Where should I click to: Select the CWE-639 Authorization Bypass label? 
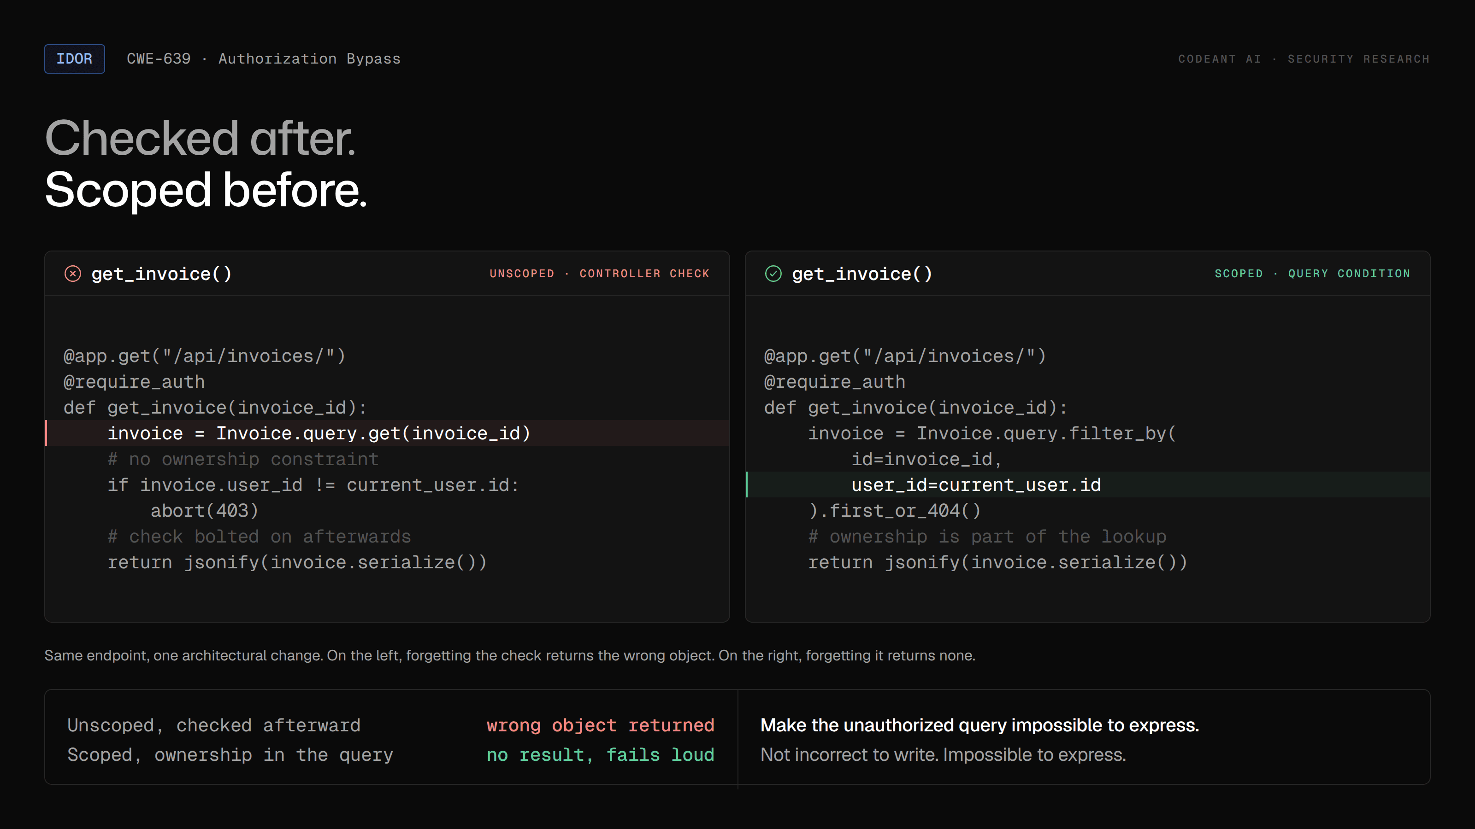263,59
